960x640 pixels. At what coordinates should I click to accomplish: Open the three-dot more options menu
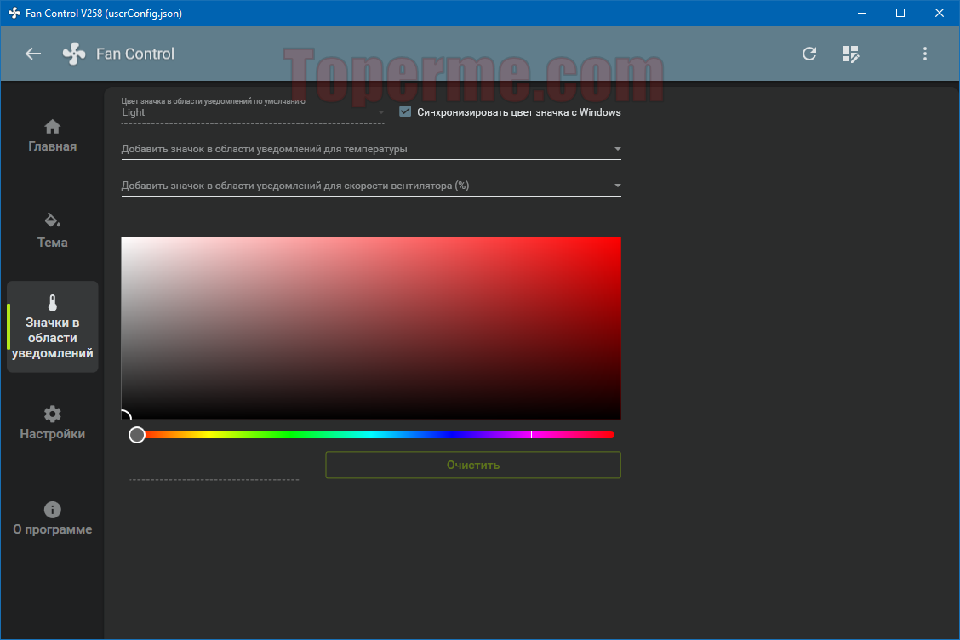(x=925, y=54)
